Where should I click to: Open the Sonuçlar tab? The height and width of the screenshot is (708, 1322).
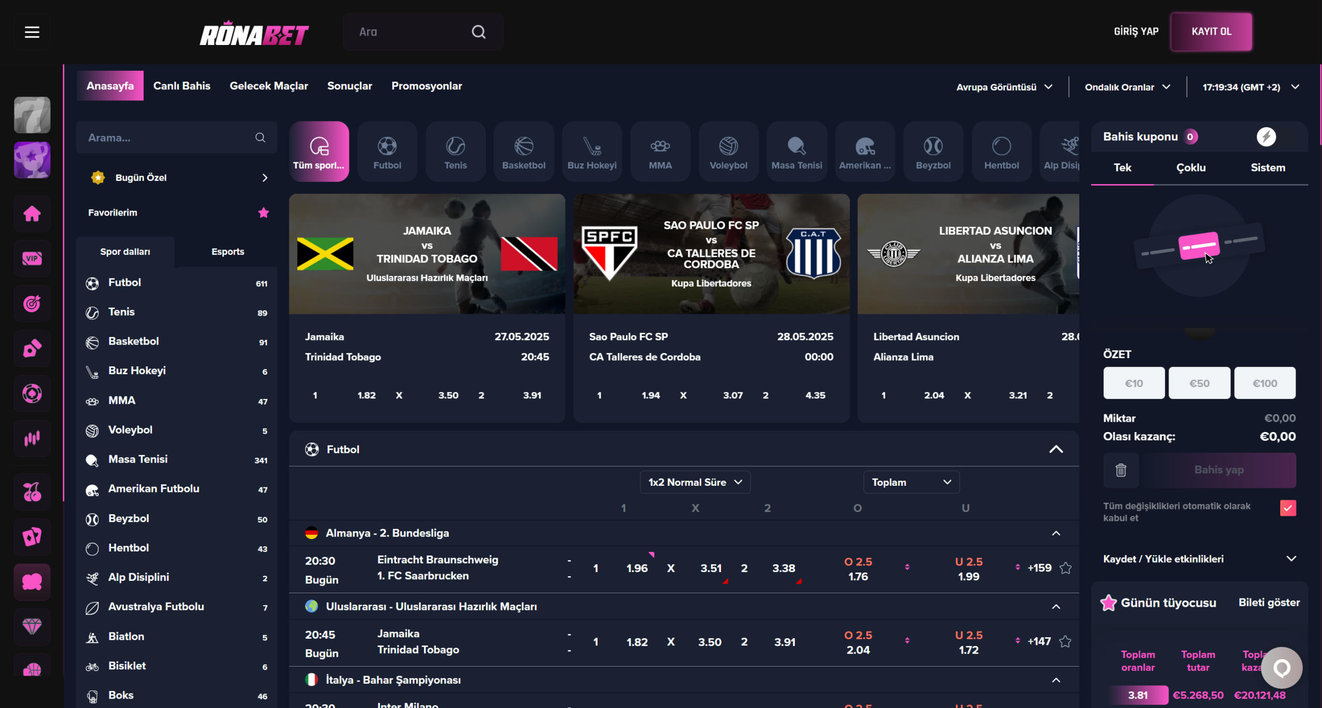point(350,86)
